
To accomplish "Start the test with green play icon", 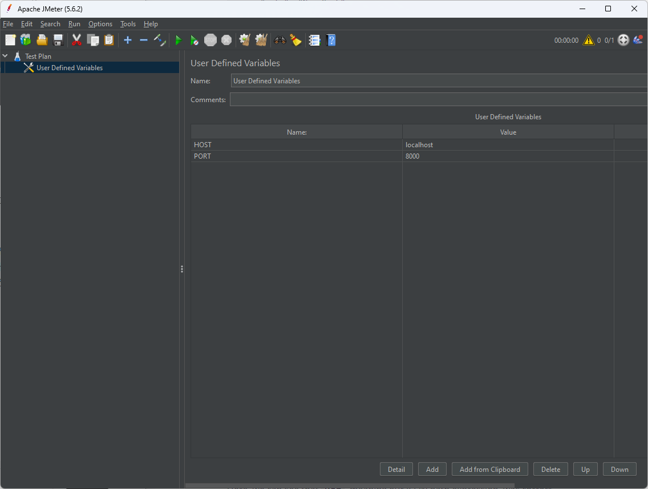I will point(178,40).
